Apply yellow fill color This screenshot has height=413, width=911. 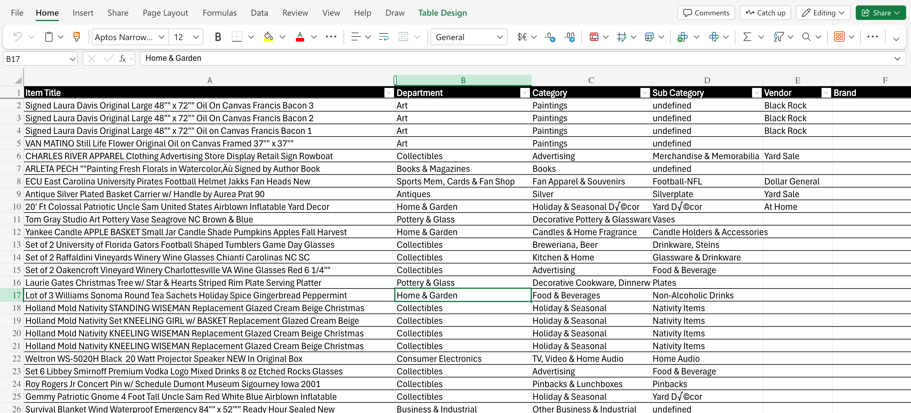tap(268, 37)
